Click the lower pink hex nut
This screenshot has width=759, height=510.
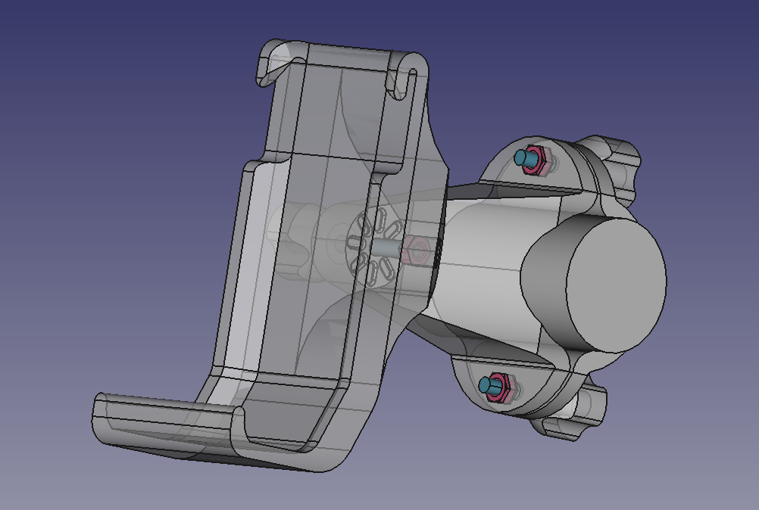(x=500, y=387)
